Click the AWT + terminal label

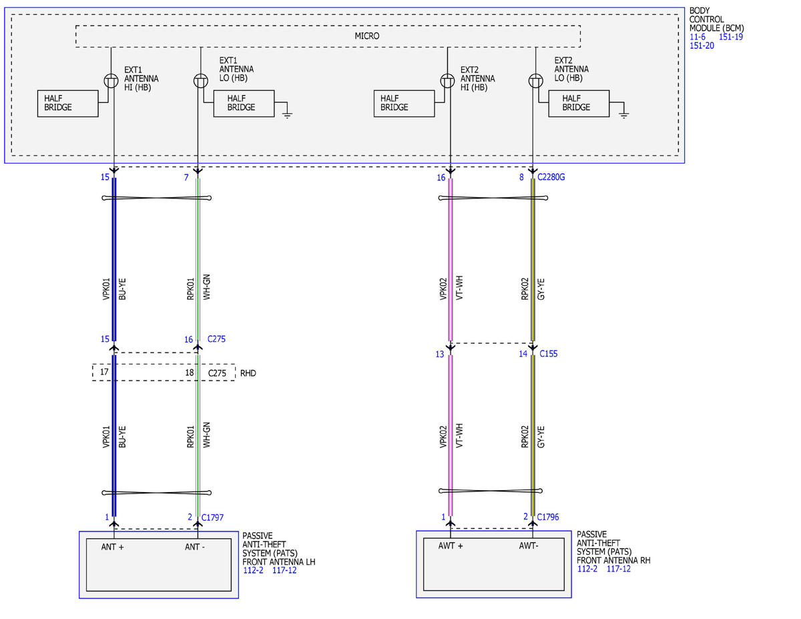(x=450, y=547)
